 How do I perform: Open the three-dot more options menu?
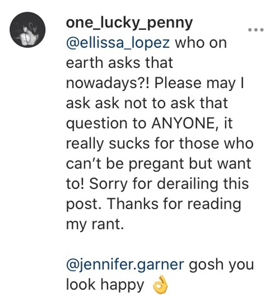click(255, 29)
